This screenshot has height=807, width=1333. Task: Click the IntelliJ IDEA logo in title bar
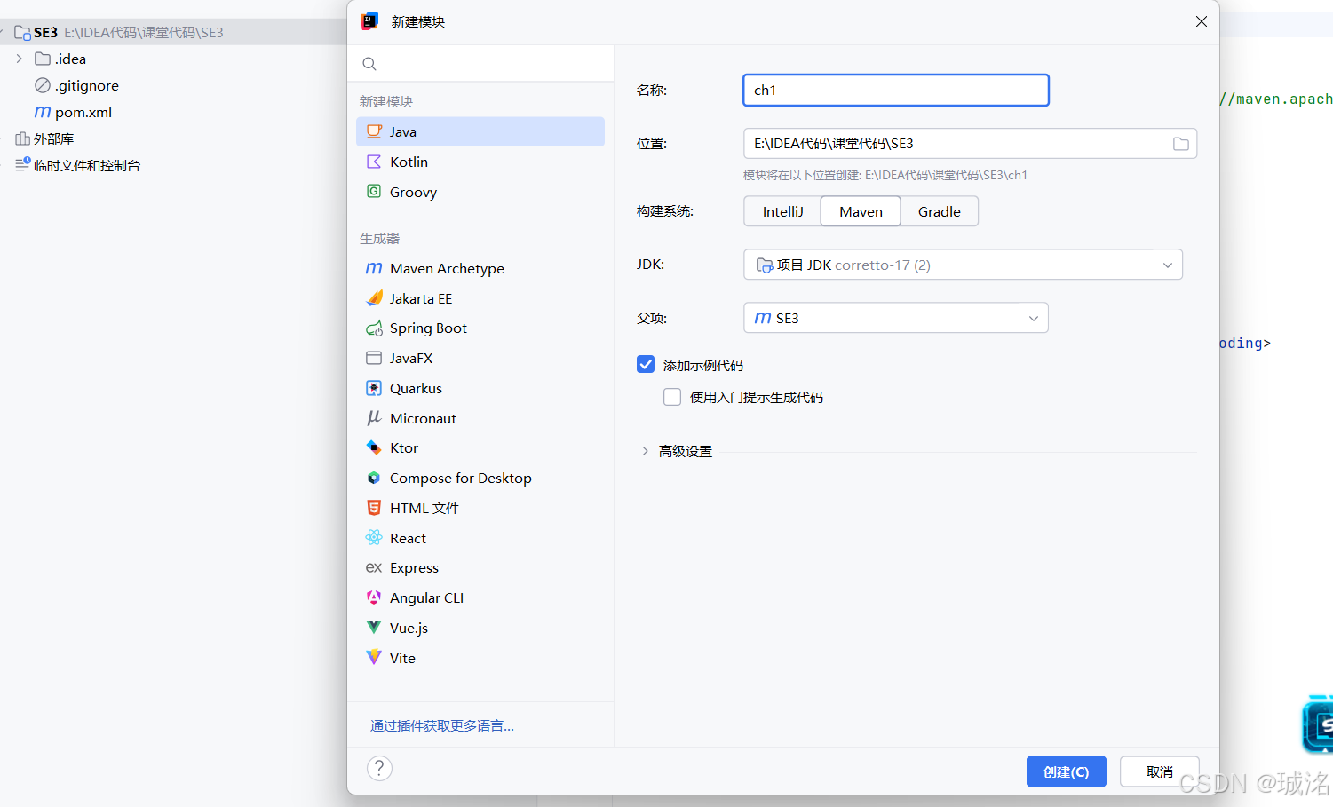pos(369,21)
